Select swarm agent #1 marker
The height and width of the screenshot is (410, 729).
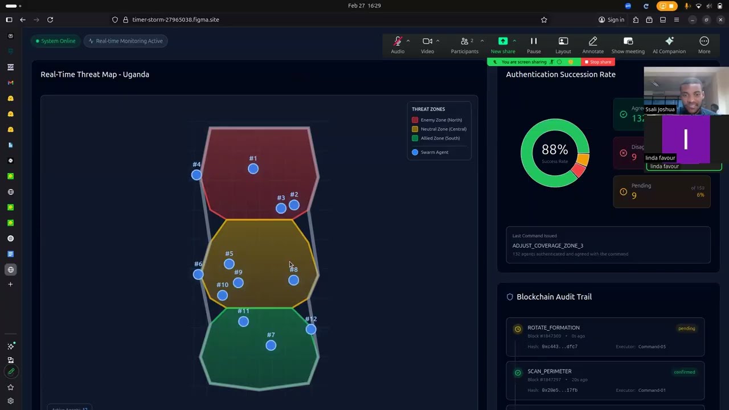tap(253, 169)
